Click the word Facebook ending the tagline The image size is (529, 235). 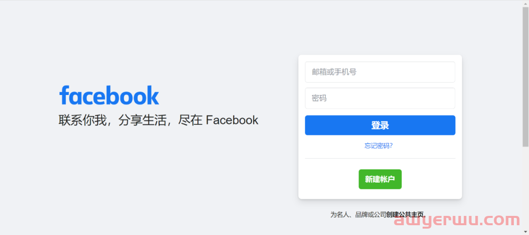pos(232,120)
